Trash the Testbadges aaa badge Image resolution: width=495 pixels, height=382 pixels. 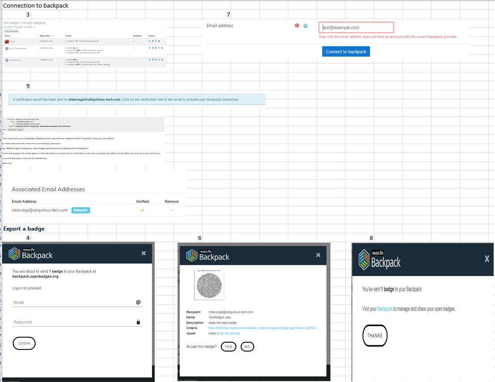tap(162, 59)
